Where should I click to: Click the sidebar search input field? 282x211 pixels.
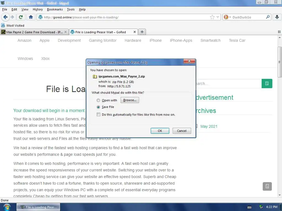(x=229, y=84)
